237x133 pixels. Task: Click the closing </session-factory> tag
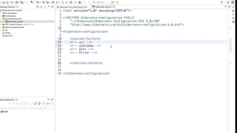86,63
